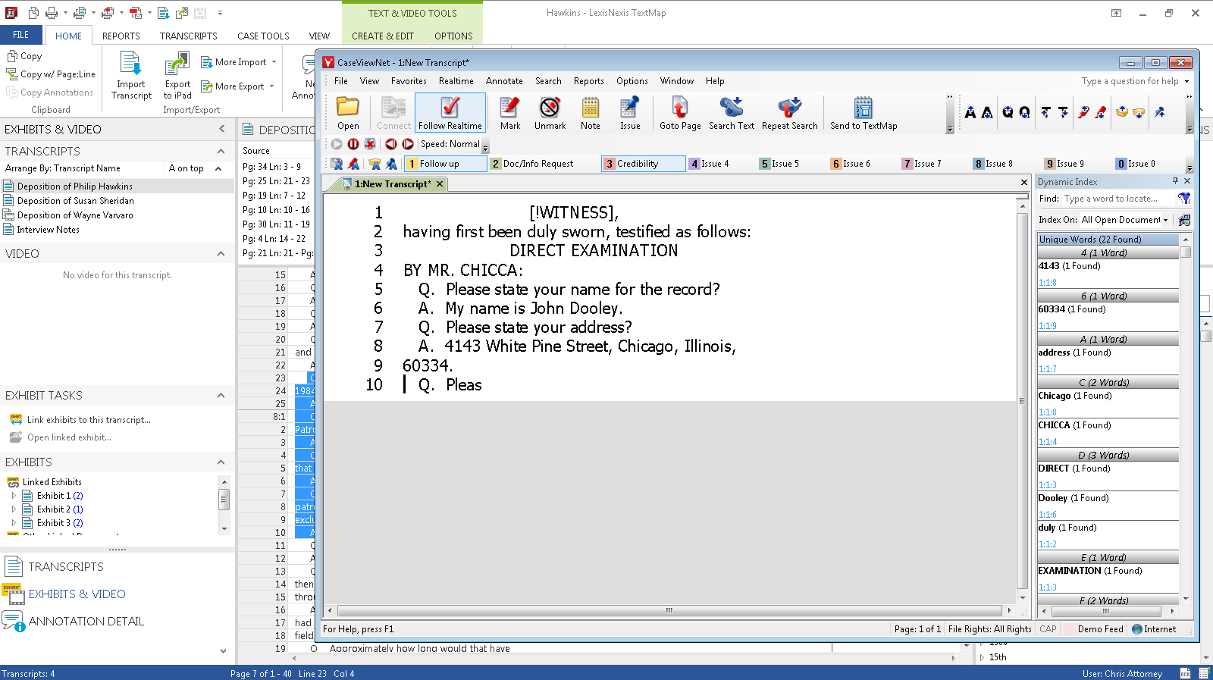Switch to CASE TOOLS ribbon tab
Viewport: 1213px width, 680px height.
(263, 36)
